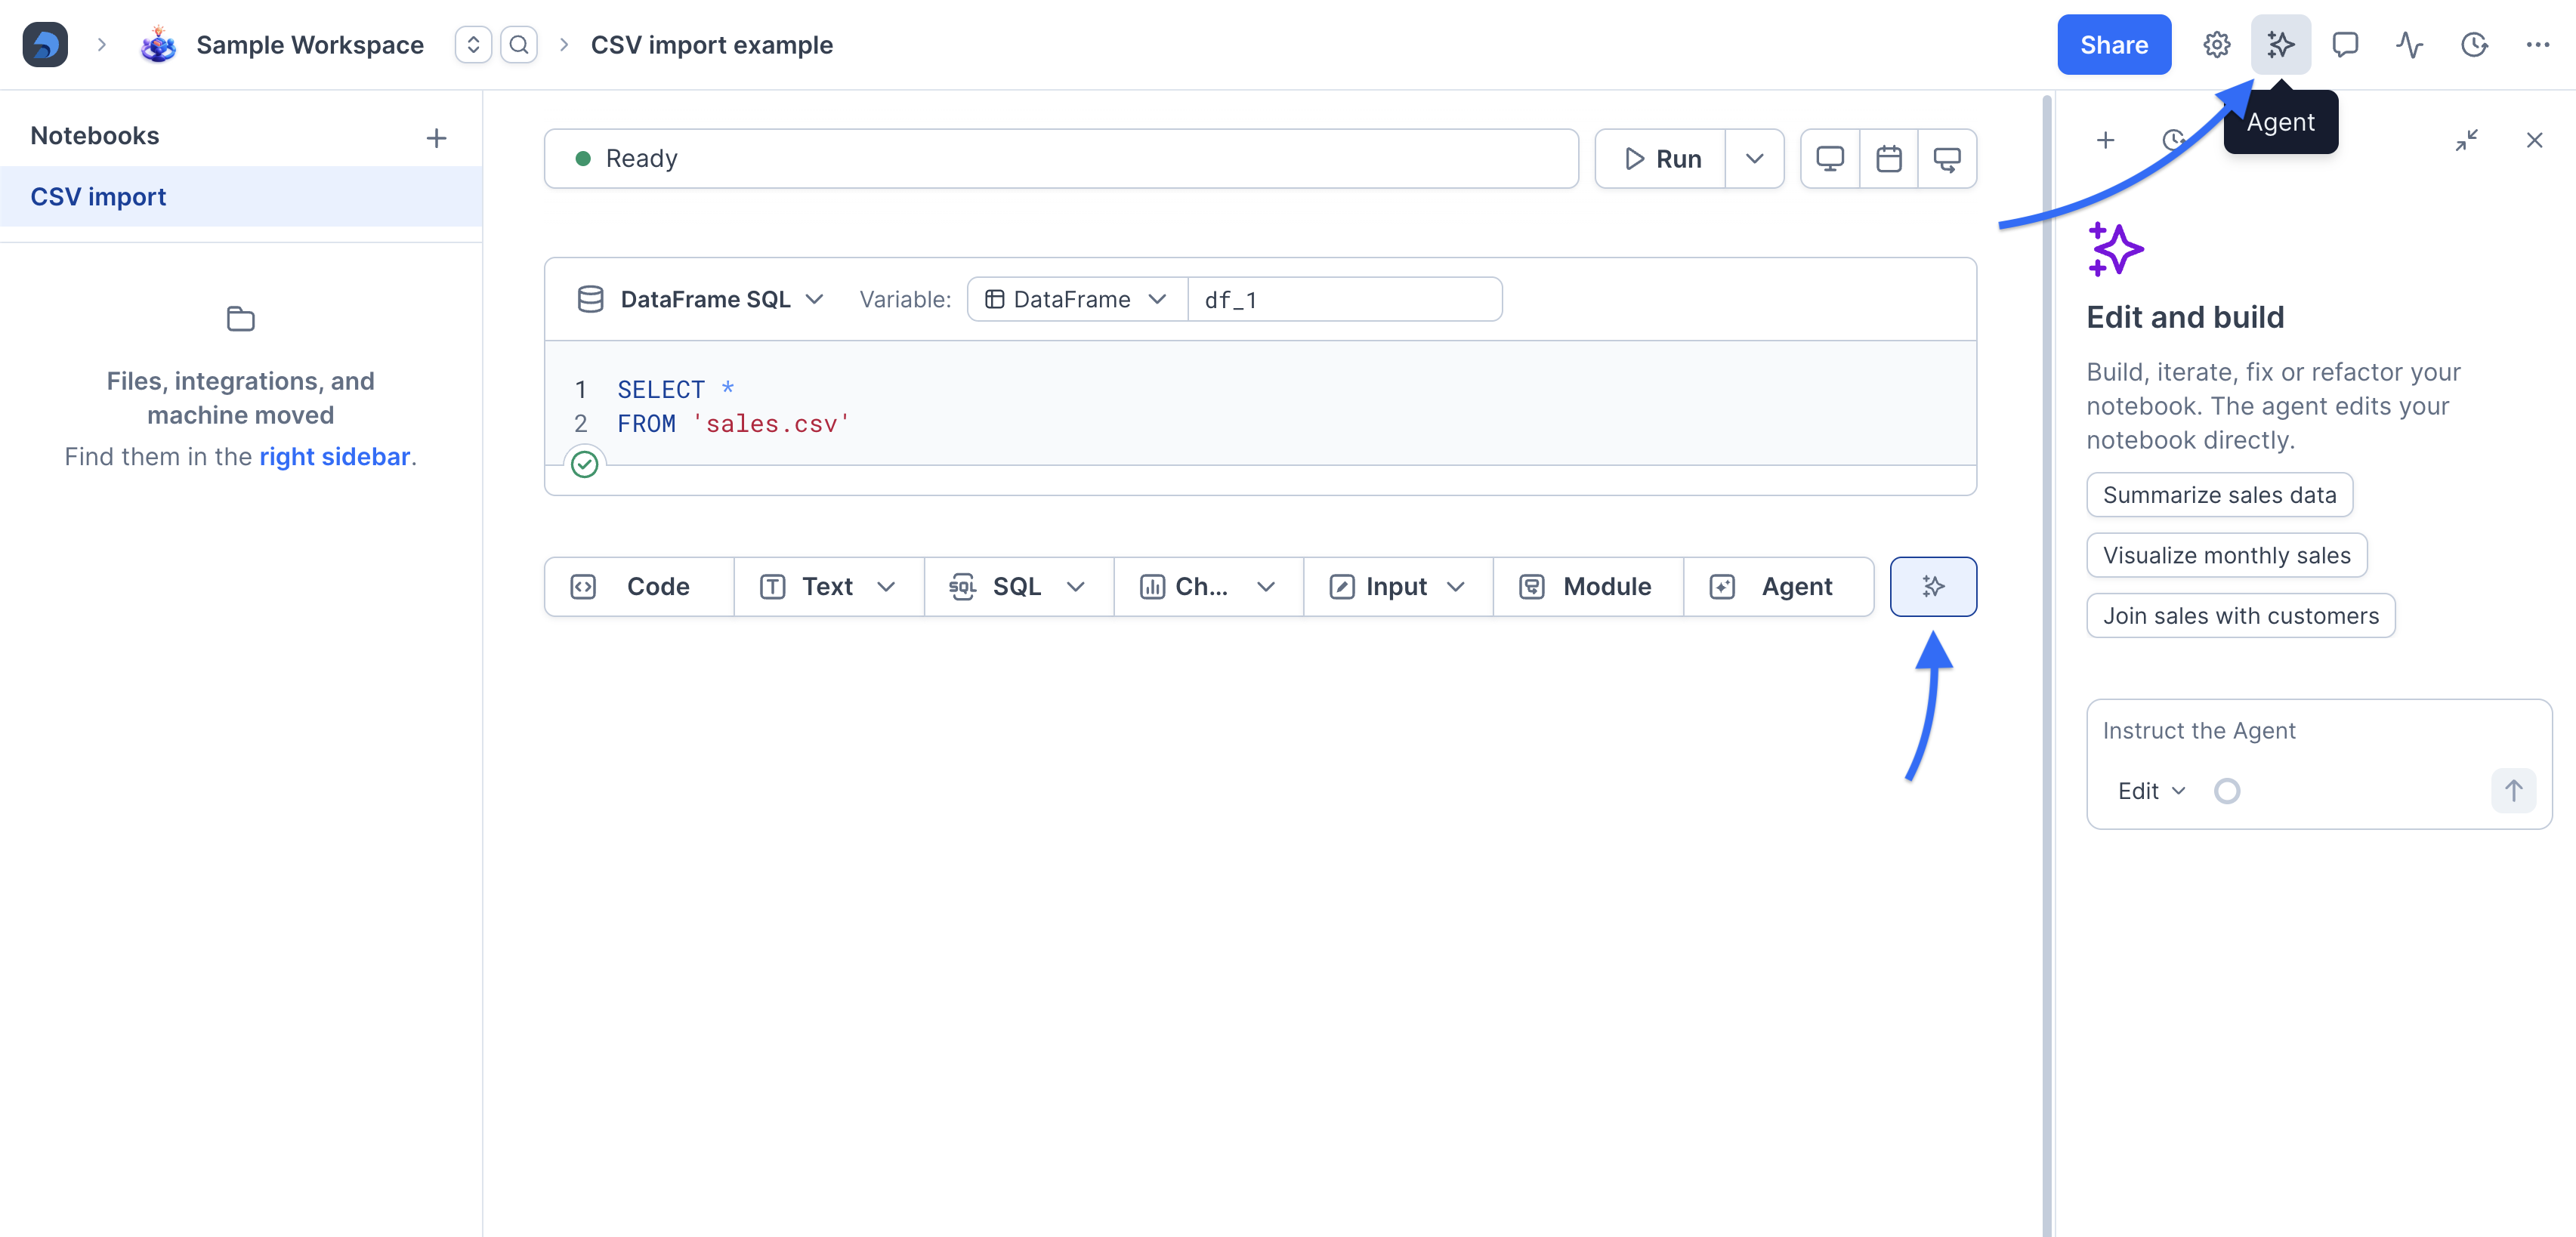Open the DataFrame variable type dropdown

1077,300
